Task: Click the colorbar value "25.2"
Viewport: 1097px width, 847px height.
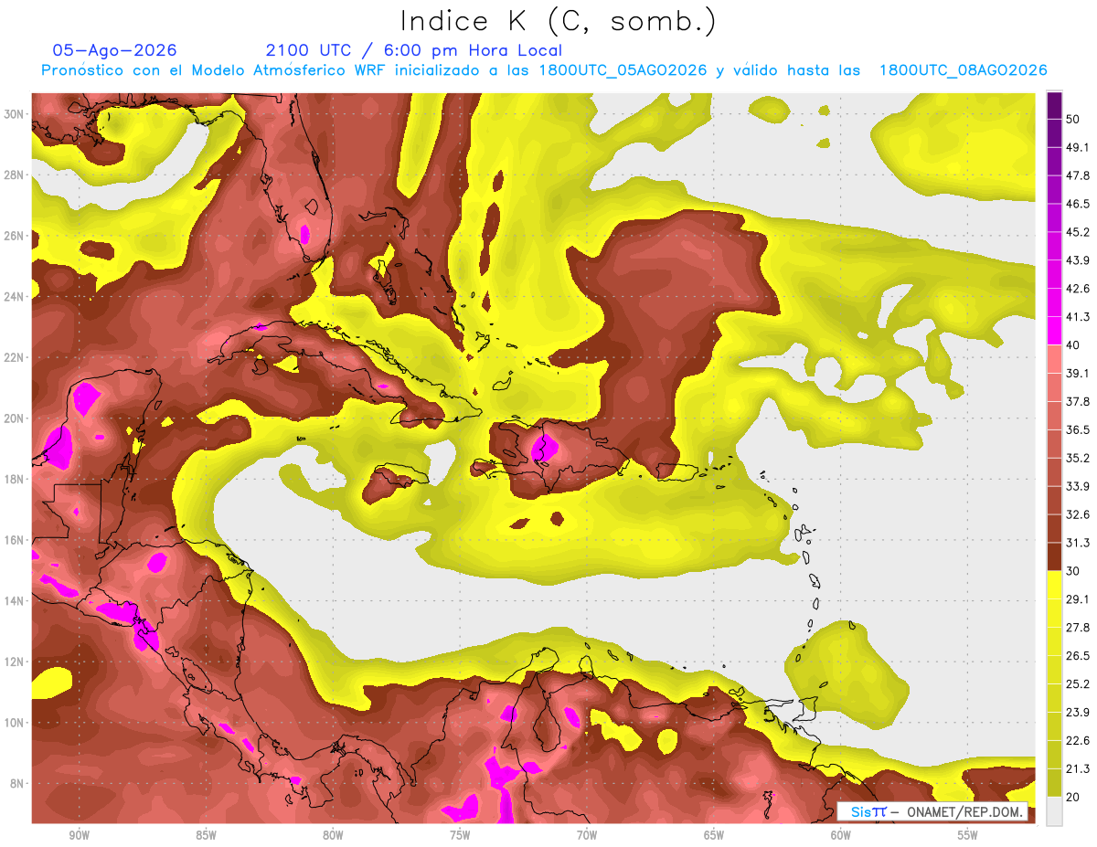Action: tap(1079, 684)
